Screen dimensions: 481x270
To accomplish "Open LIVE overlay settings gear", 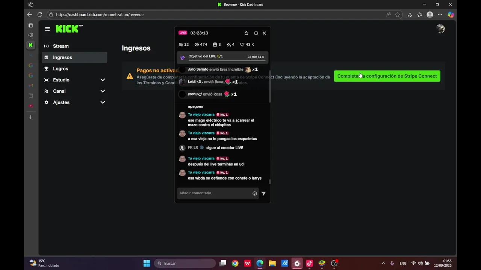I will click(256, 33).
